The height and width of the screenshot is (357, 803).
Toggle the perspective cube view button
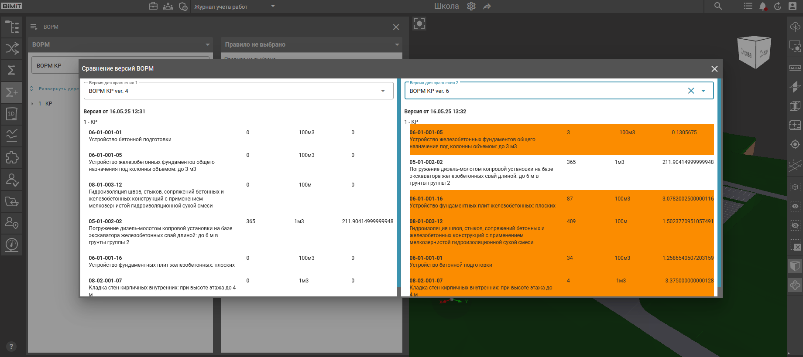click(795, 265)
